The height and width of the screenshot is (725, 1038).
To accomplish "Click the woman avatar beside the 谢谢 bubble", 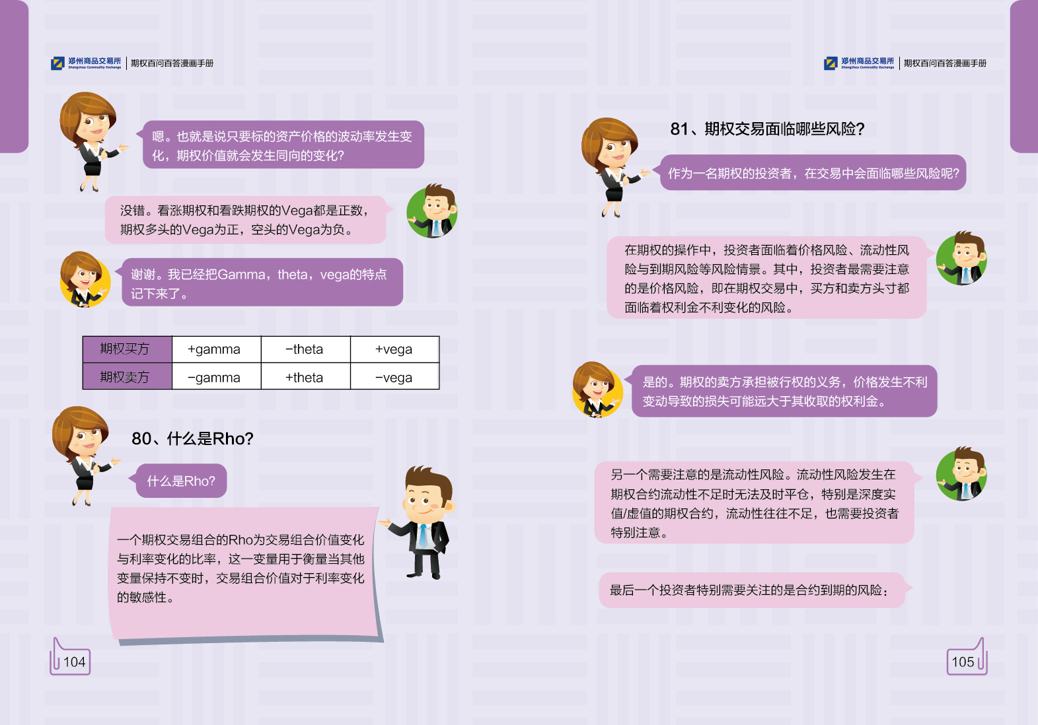I will click(85, 280).
